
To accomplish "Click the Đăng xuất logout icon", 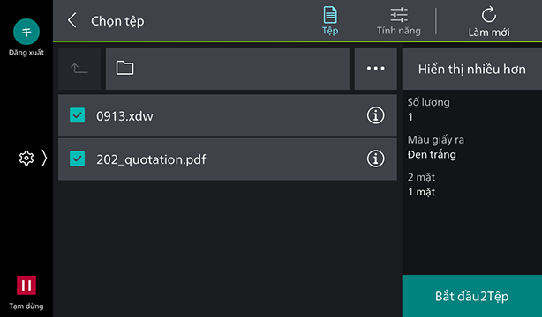I will click(x=26, y=32).
